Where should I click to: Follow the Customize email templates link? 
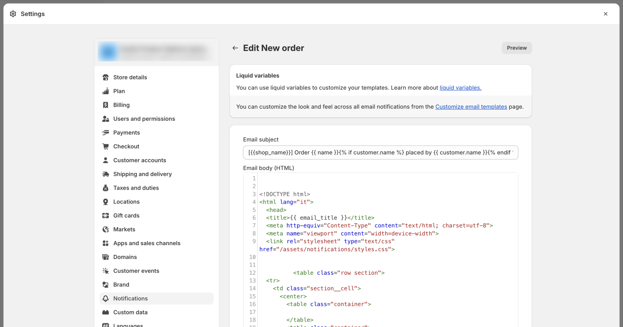pyautogui.click(x=471, y=107)
